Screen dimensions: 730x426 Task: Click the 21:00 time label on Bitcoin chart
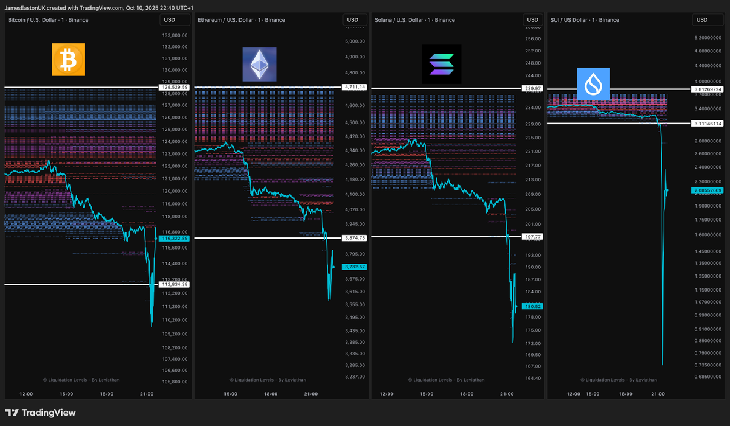coord(146,394)
